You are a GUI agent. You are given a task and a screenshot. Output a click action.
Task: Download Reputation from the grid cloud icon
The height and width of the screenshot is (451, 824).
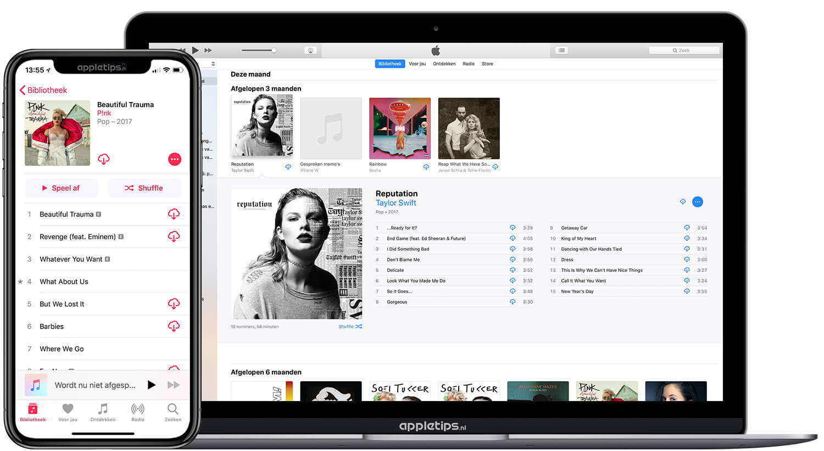click(288, 167)
